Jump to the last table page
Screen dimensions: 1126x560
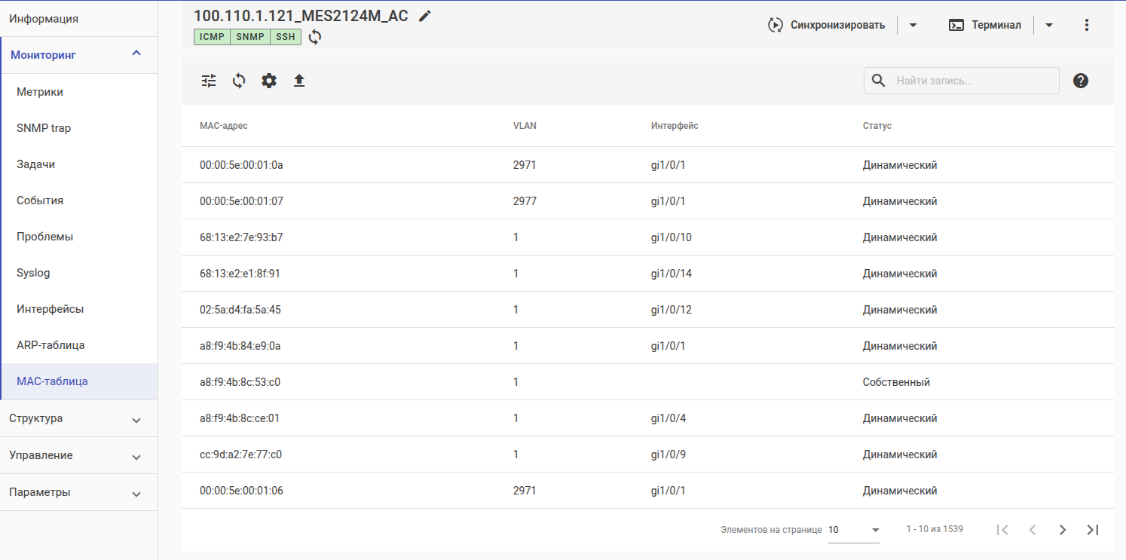[x=1093, y=530]
